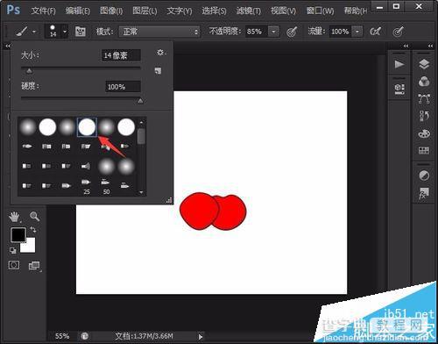Toggle Quick Mask mode
Image resolution: width=438 pixels, height=344 pixels.
pos(14,265)
